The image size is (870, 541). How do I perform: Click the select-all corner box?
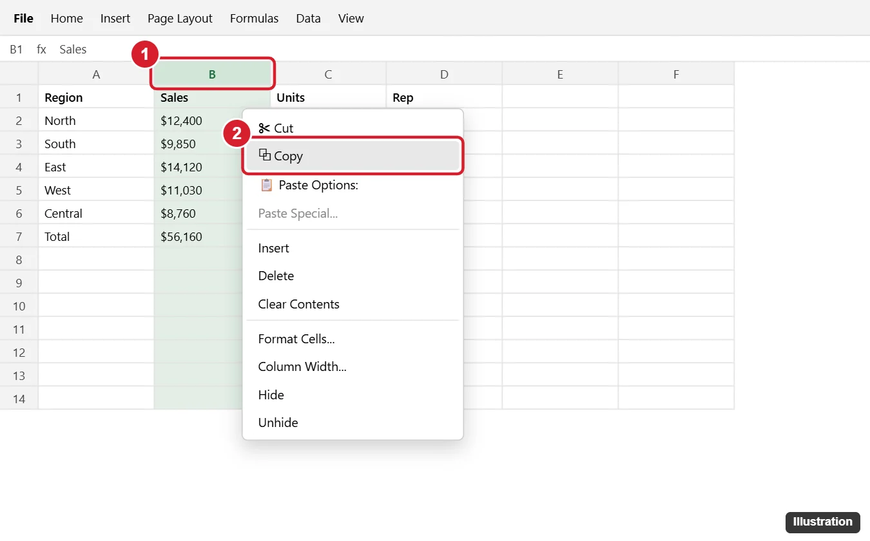(x=19, y=74)
